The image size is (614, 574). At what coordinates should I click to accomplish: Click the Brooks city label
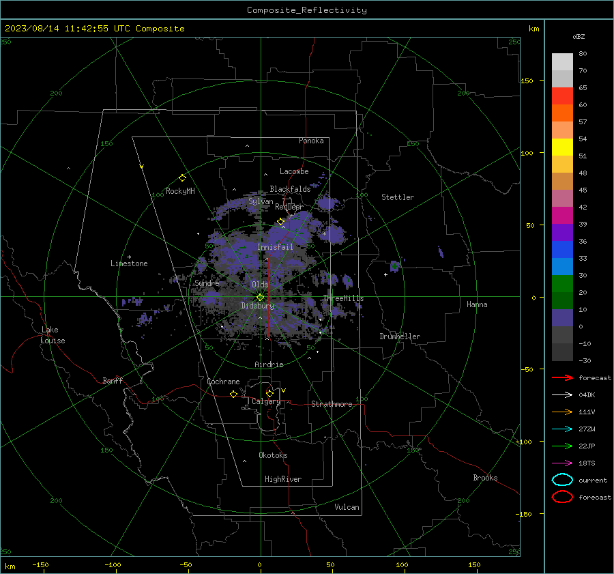pos(485,478)
